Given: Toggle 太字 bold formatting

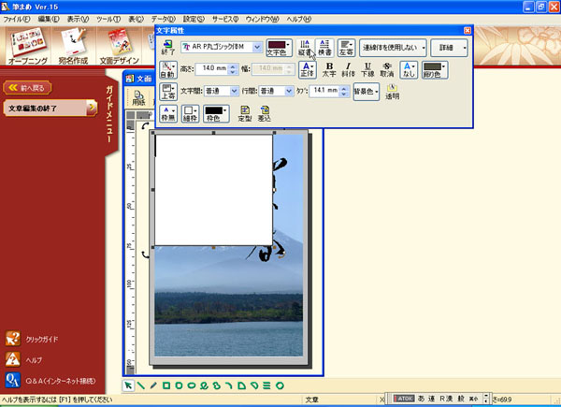Looking at the screenshot, I should tap(329, 71).
